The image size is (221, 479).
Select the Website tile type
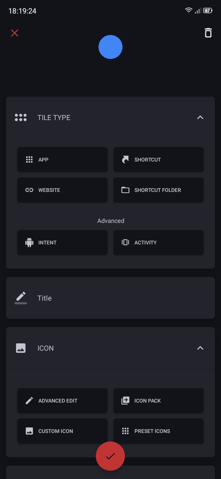(62, 190)
